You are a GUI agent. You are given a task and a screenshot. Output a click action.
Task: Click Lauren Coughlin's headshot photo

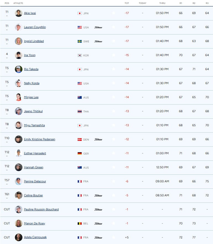click(x=19, y=27)
